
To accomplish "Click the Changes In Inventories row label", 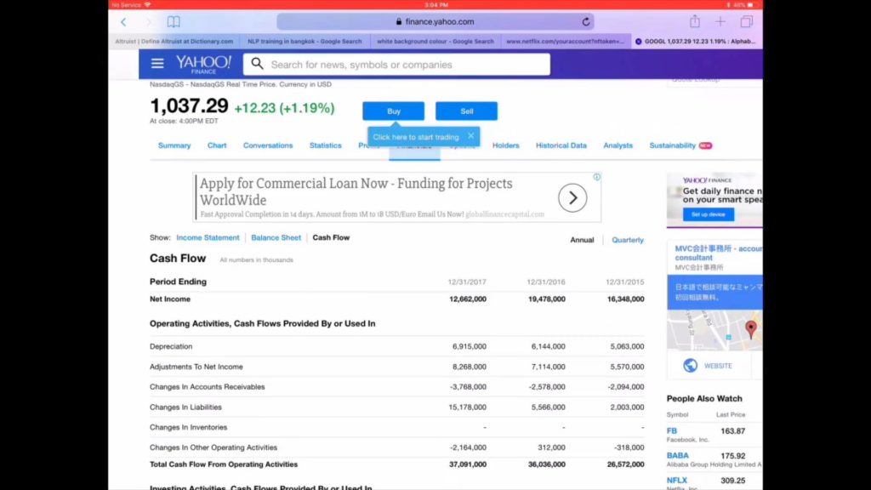I will click(x=188, y=427).
